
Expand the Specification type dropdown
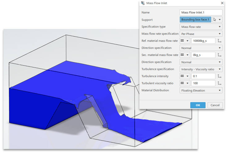click(201, 27)
